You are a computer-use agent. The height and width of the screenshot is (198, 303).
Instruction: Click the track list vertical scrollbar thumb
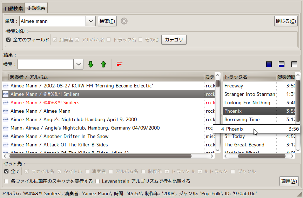pos(298,100)
